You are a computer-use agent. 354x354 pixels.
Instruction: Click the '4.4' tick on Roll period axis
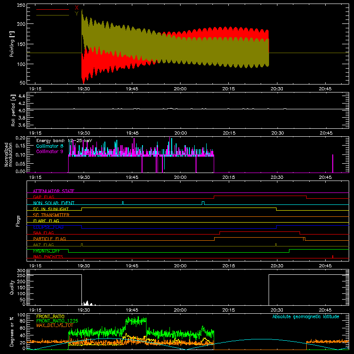[22, 96]
